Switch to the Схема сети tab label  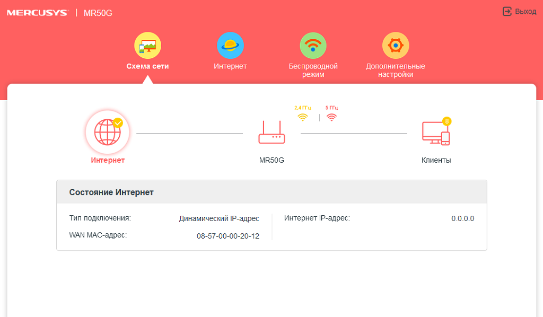coord(147,66)
